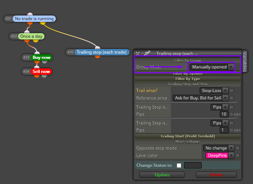The height and width of the screenshot is (184, 253).
Task: Click orange output dot of 'Sell now'
Action: 37,76
